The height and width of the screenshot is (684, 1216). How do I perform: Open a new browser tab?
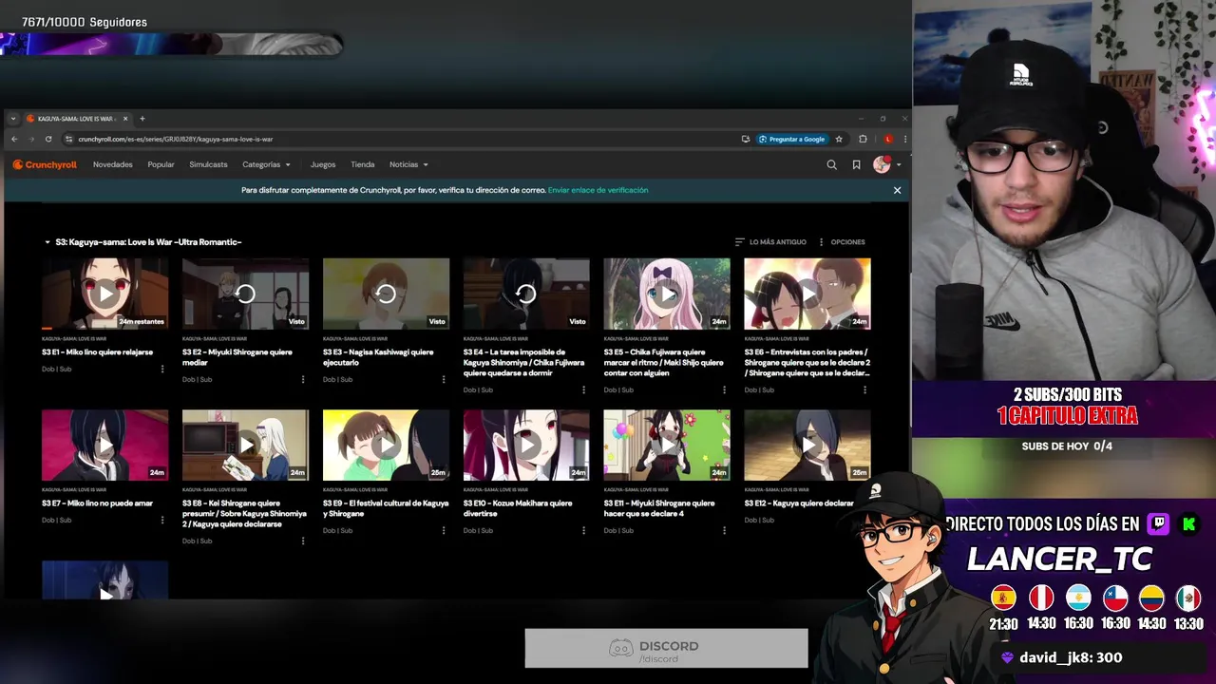click(x=142, y=119)
